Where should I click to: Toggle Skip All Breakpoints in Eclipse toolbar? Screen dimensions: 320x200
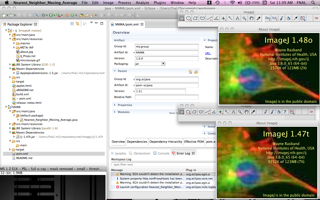37,15
